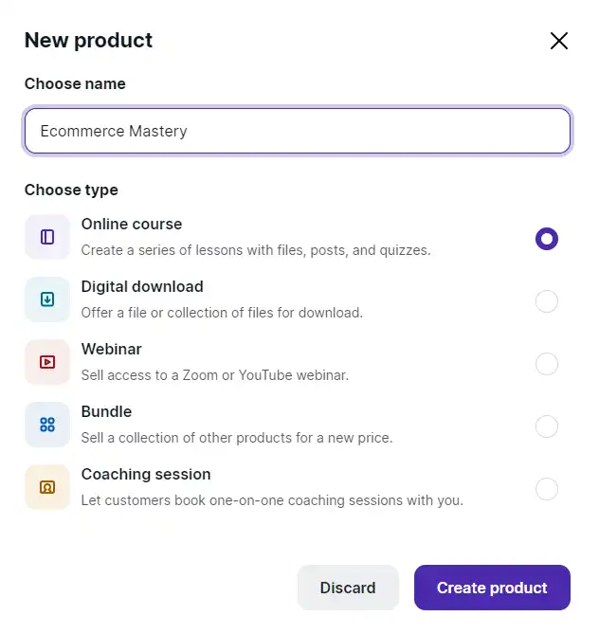599x634 pixels.
Task: Click the Digital download description text
Action: 222,313
